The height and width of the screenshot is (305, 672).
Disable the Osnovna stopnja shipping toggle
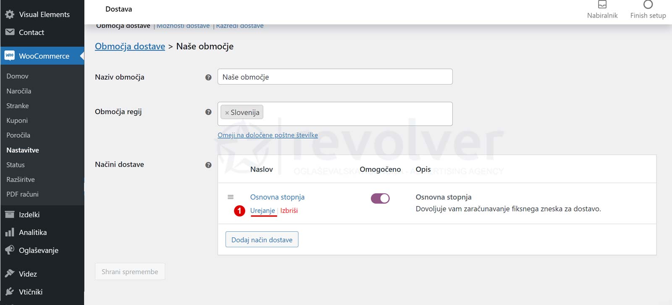pos(380,199)
